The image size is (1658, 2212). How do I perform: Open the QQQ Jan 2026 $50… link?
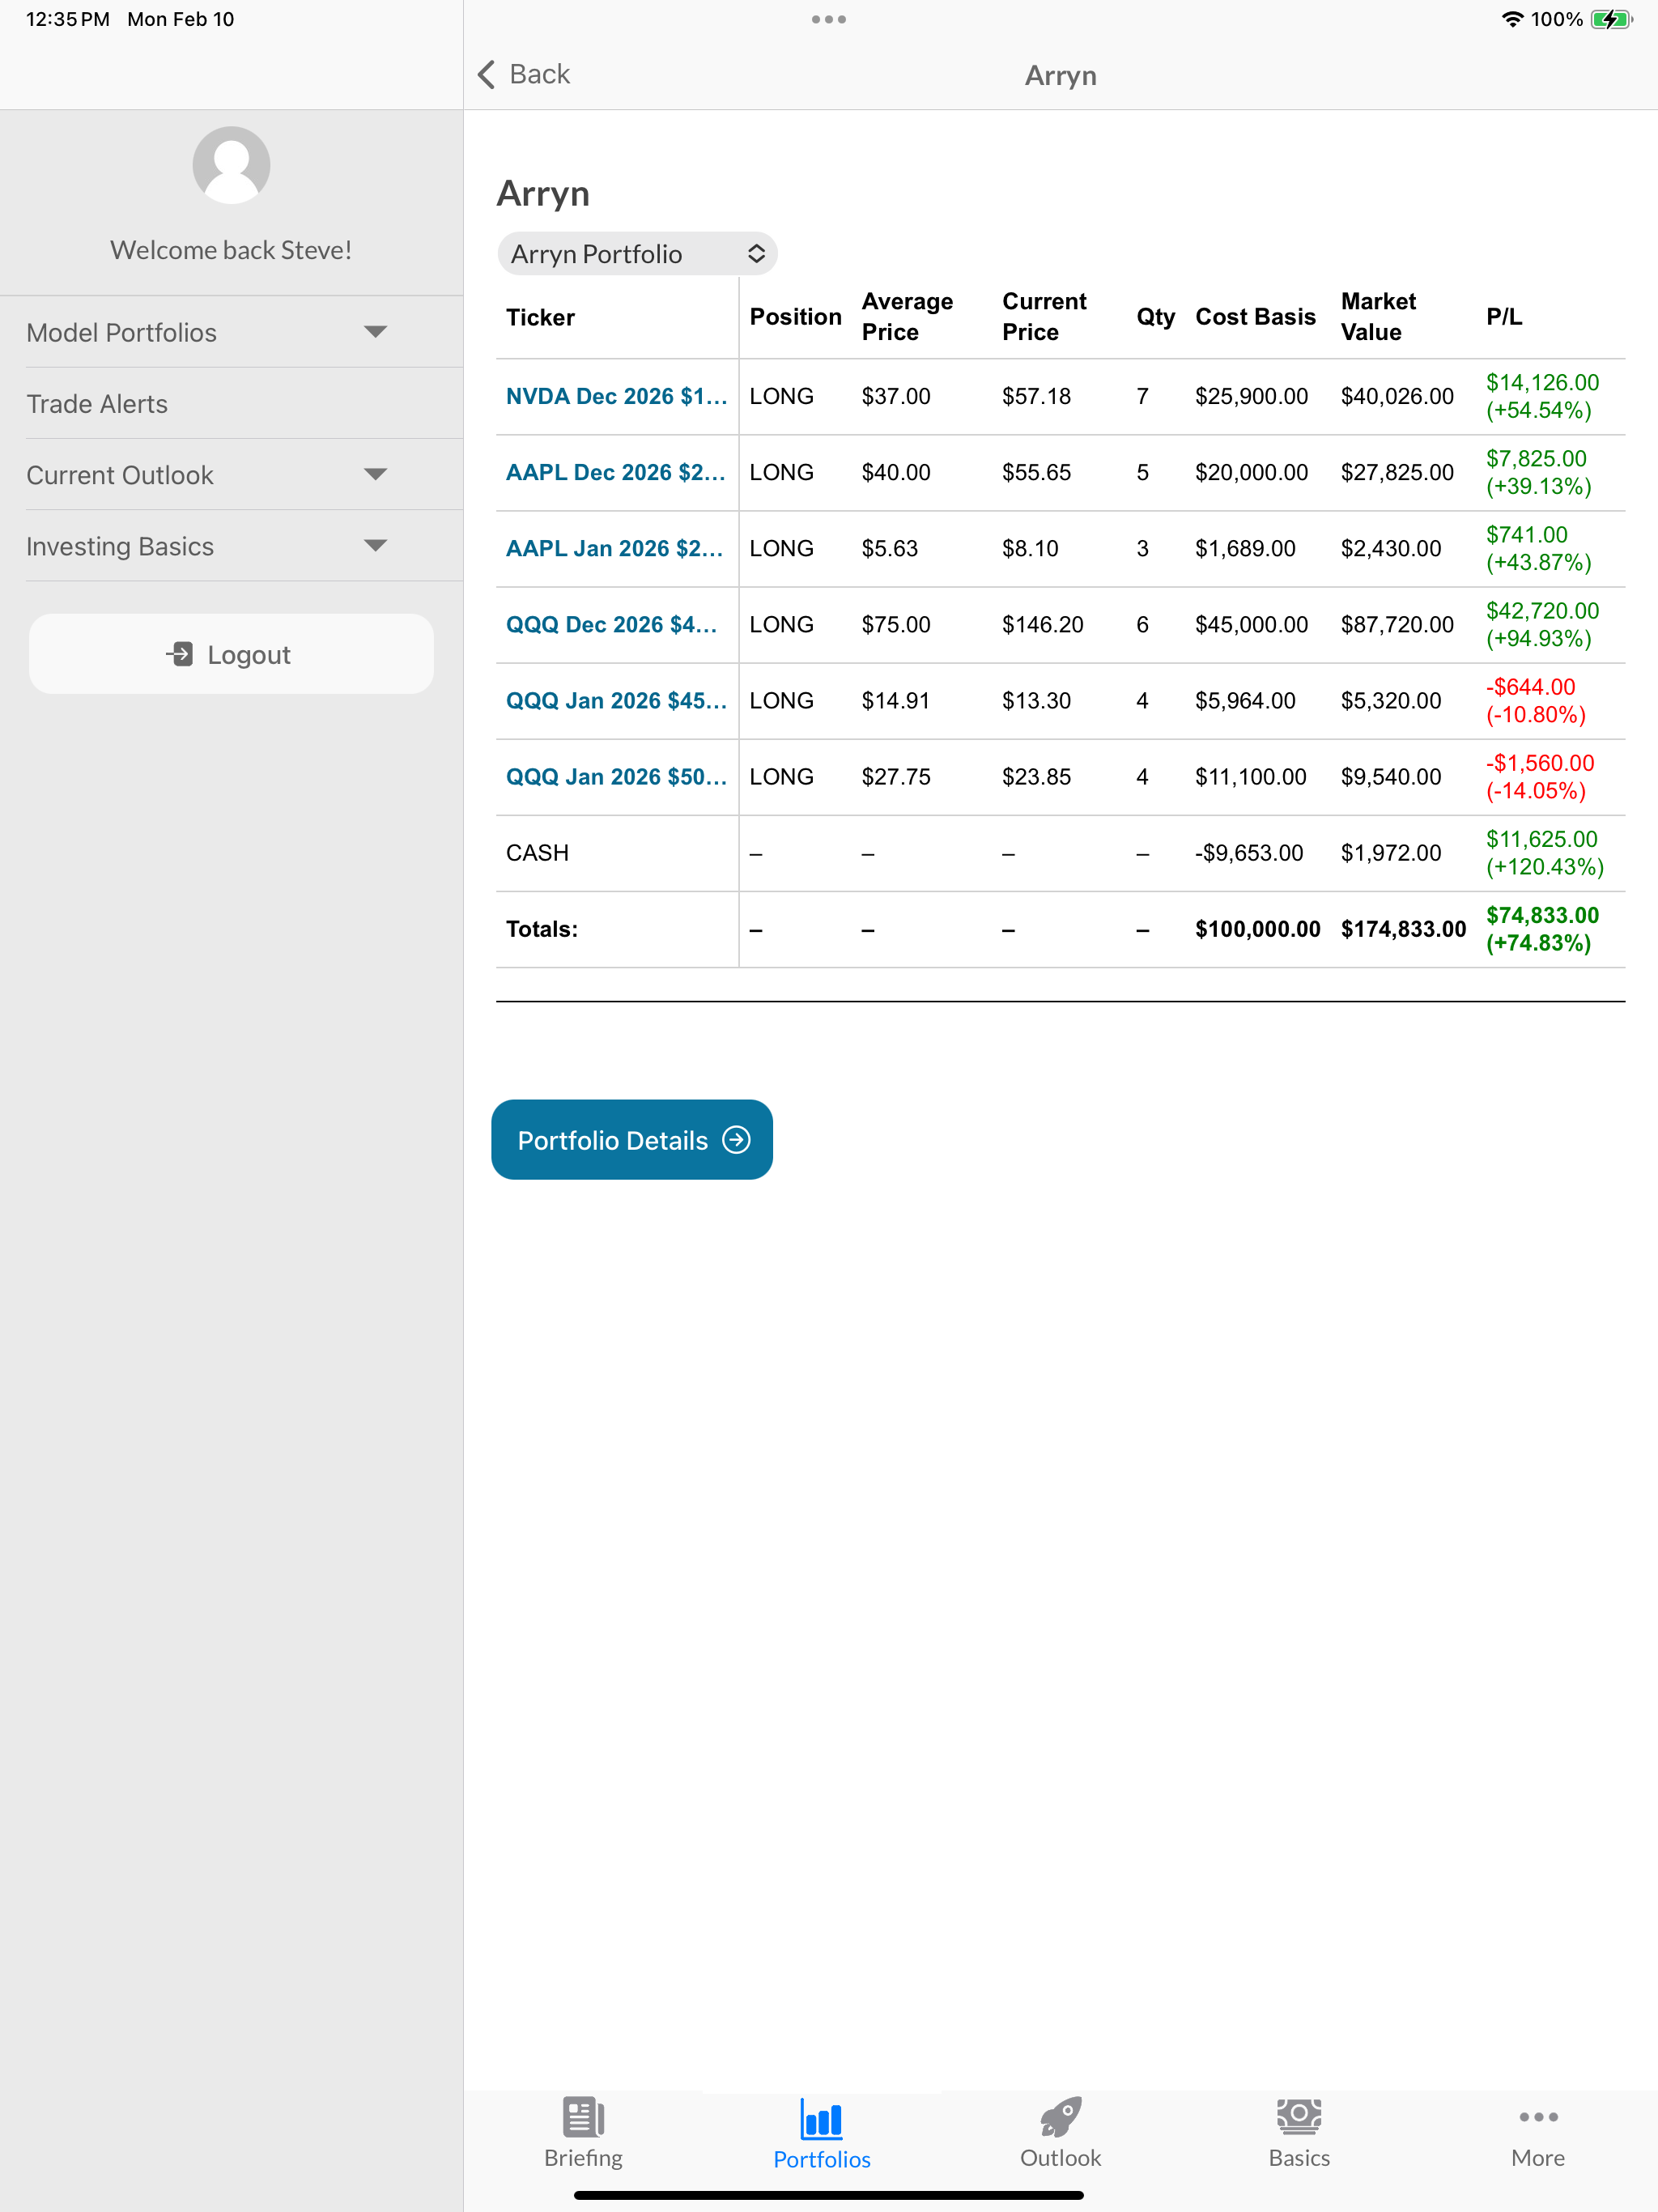616,776
